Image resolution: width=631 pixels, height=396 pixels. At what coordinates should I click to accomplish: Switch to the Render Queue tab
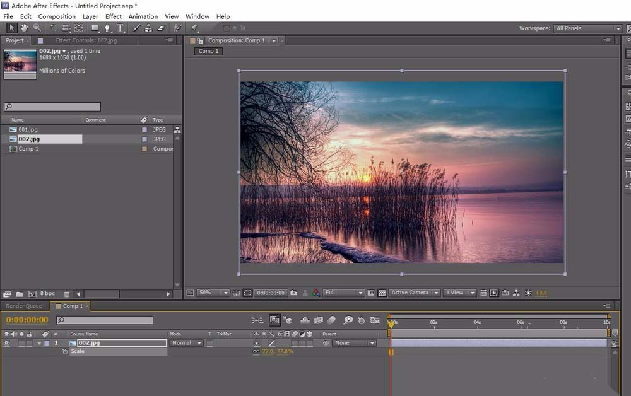point(24,306)
